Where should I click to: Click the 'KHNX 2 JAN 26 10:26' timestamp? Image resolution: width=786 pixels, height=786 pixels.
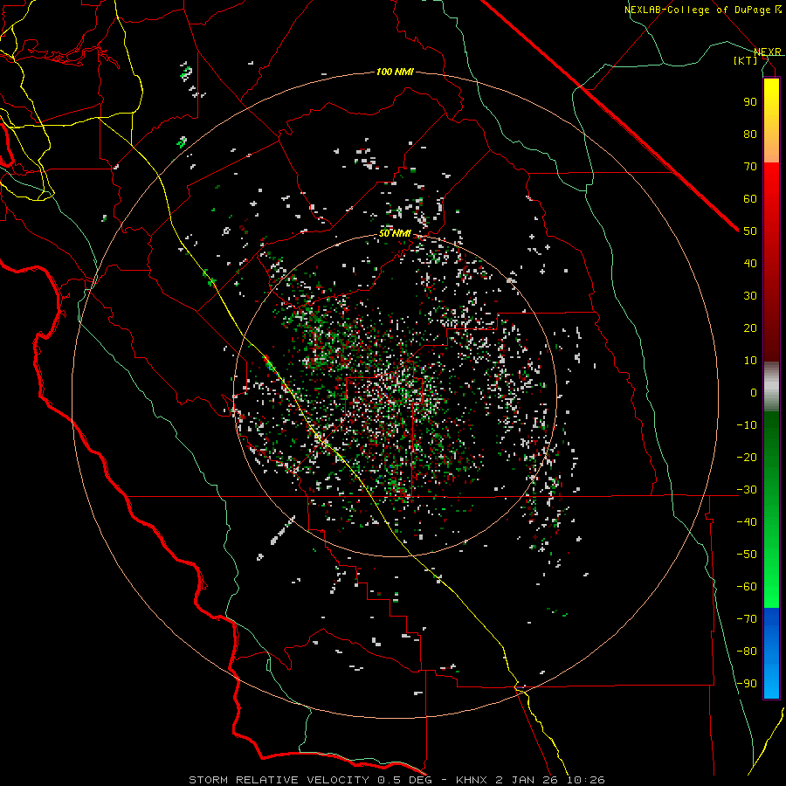530,780
